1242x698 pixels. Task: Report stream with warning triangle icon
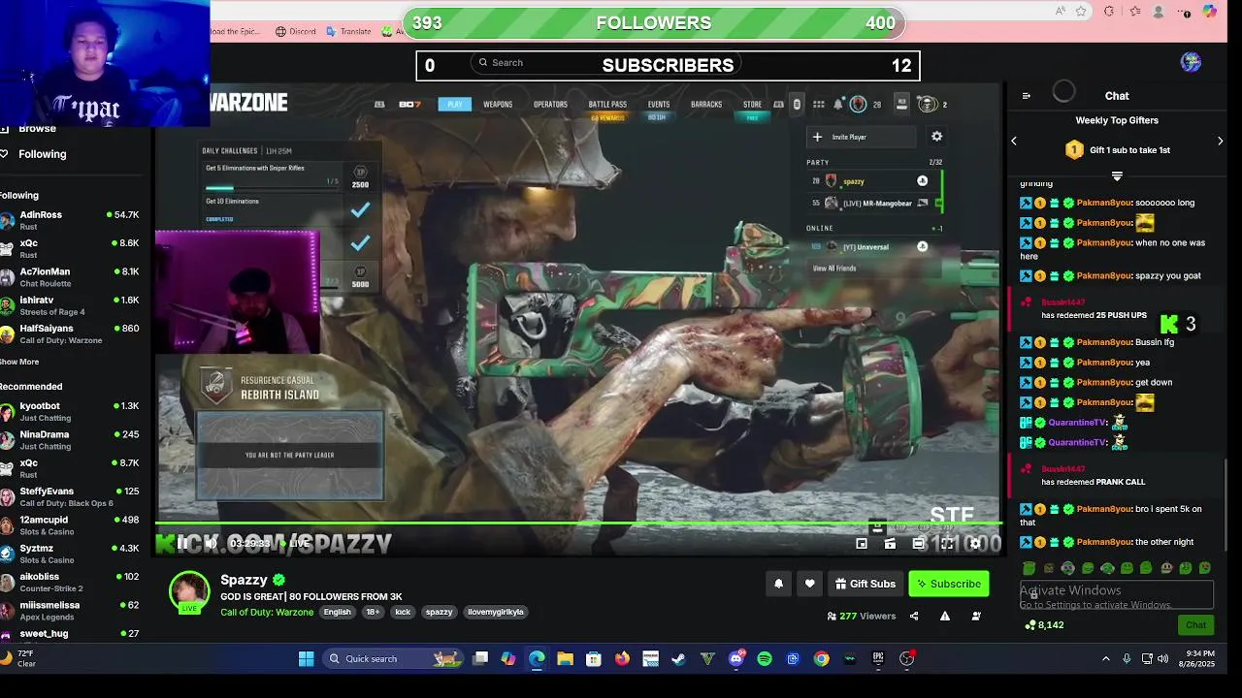pyautogui.click(x=945, y=616)
